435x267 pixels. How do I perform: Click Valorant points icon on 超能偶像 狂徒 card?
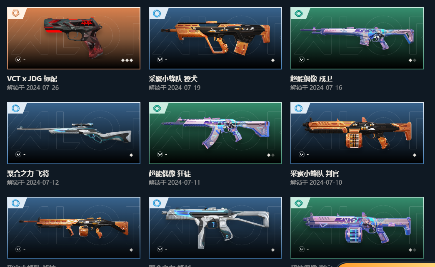(160, 154)
